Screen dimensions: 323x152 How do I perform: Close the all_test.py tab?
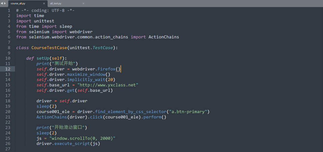[x=83, y=4]
